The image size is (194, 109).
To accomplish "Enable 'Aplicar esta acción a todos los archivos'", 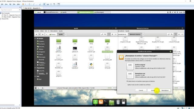I will pos(126,85).
